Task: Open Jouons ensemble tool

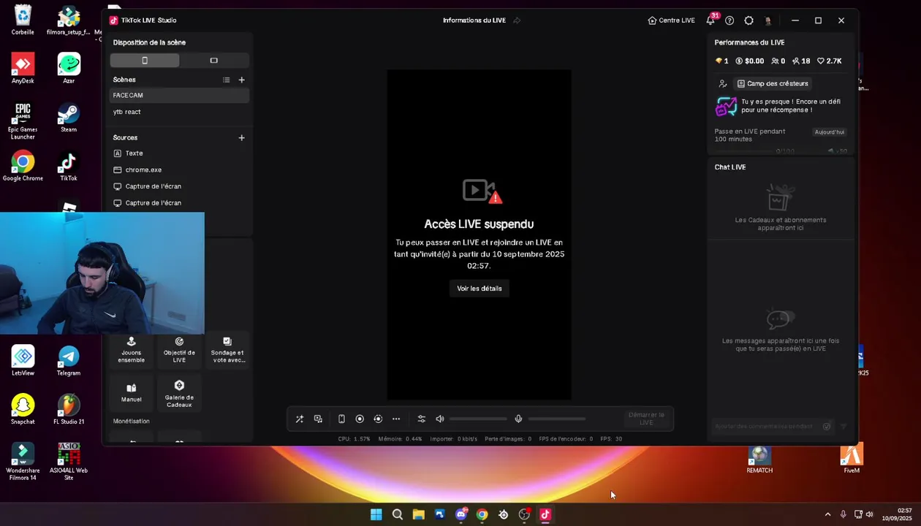Action: tap(132, 350)
